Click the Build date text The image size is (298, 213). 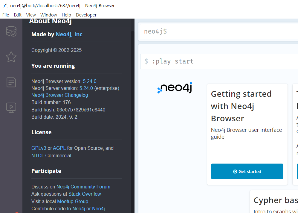[55, 117]
